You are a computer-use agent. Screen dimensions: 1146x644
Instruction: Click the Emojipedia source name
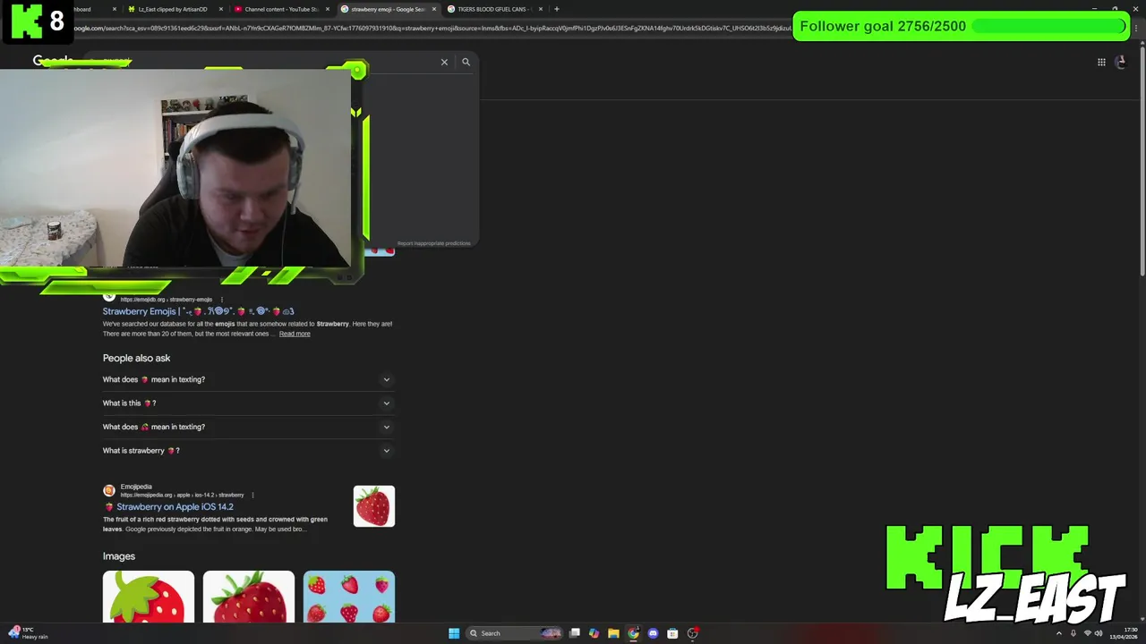136,487
